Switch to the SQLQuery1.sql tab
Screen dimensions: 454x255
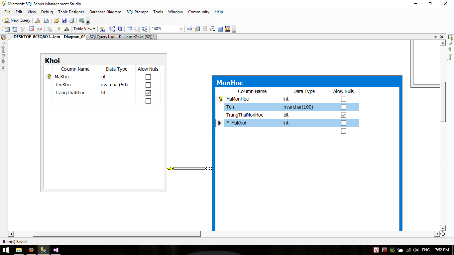click(x=121, y=37)
